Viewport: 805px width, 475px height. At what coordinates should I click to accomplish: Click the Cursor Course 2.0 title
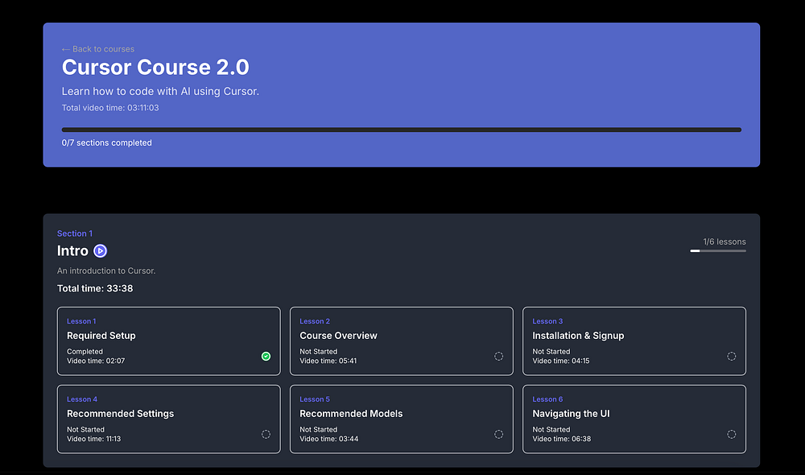click(155, 68)
